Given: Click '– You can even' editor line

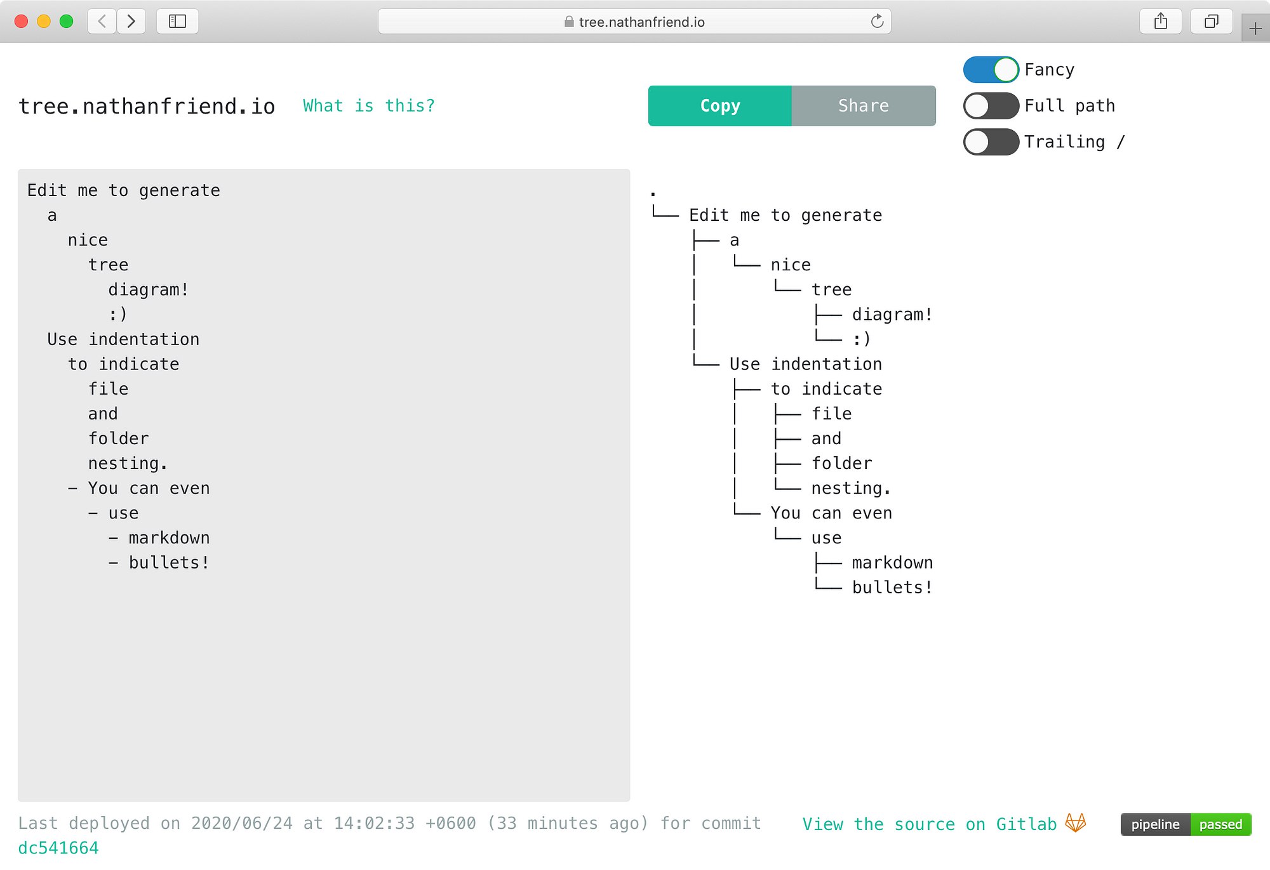Looking at the screenshot, I should tap(138, 489).
